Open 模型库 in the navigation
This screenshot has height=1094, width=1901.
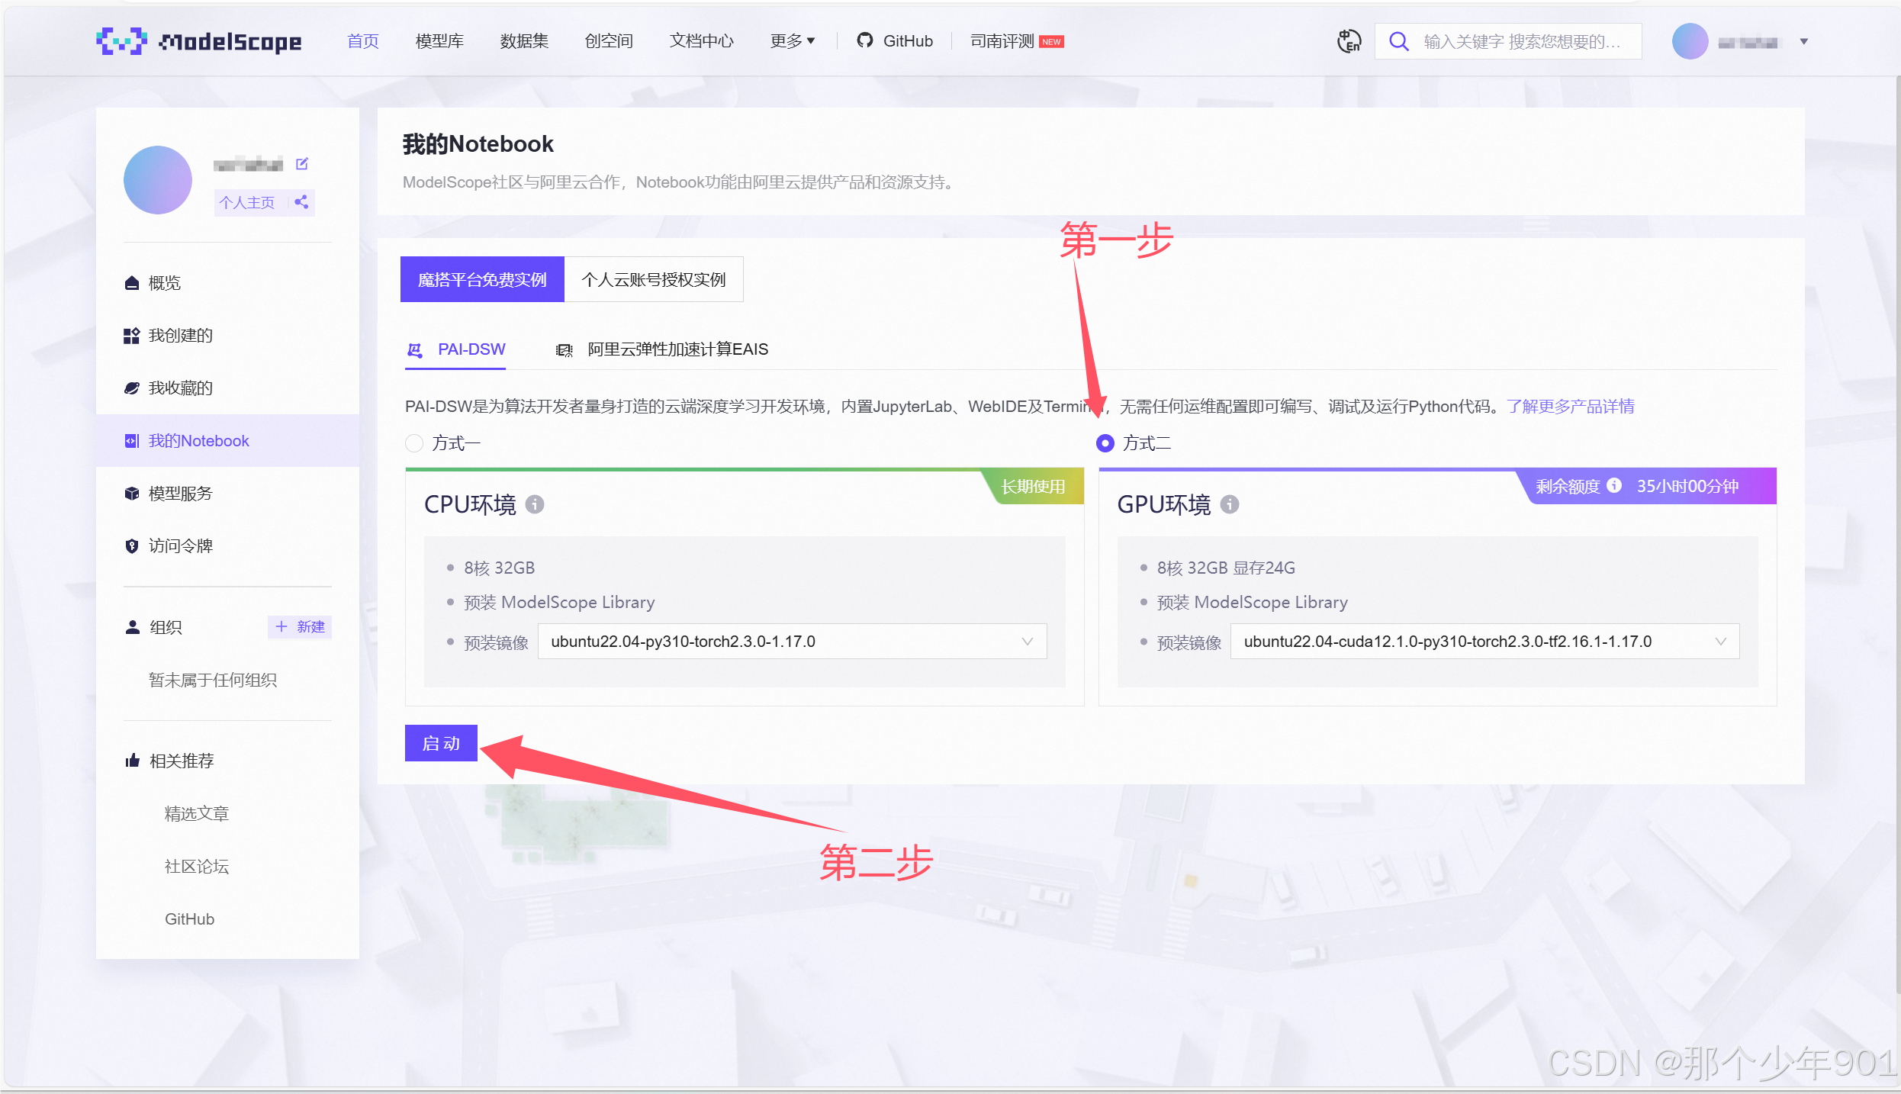point(439,41)
